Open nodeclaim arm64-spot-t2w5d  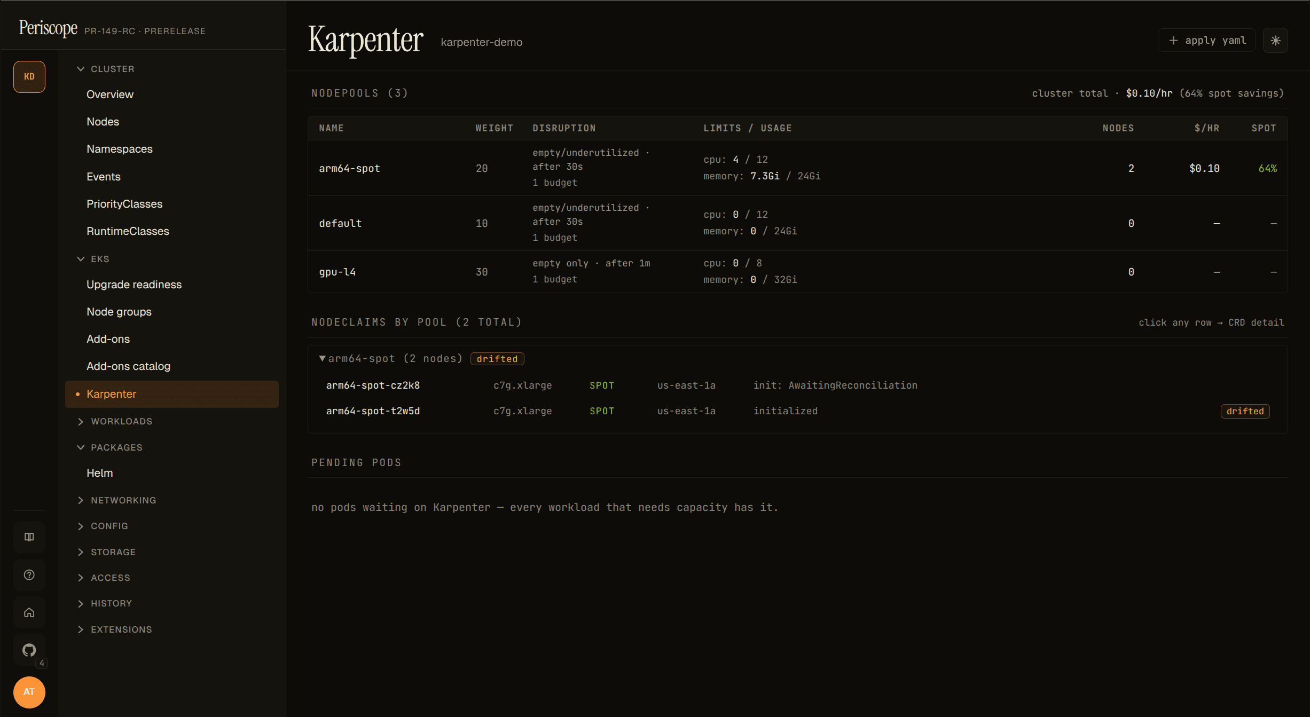tap(797, 411)
